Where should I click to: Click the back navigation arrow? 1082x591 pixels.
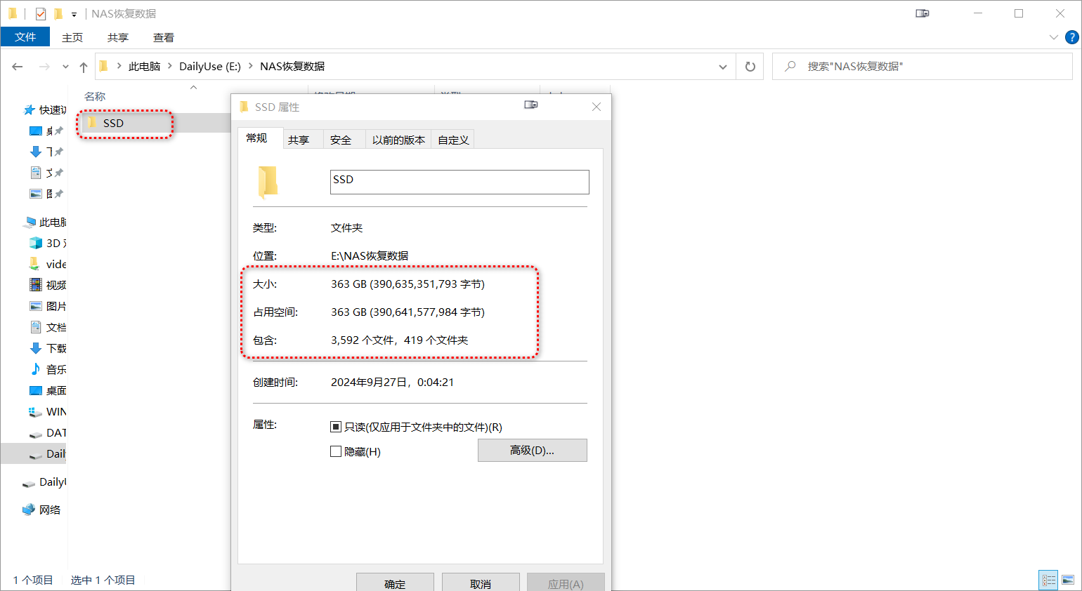click(x=18, y=67)
